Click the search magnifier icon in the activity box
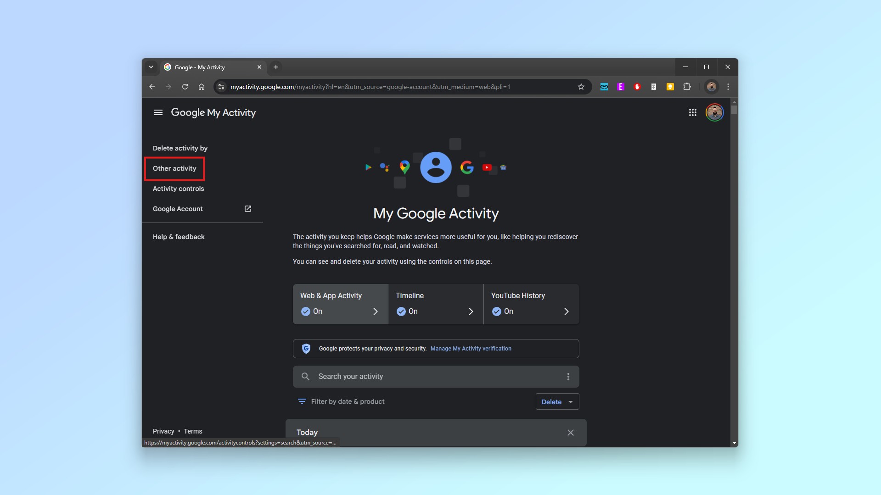Image resolution: width=881 pixels, height=495 pixels. (x=305, y=377)
